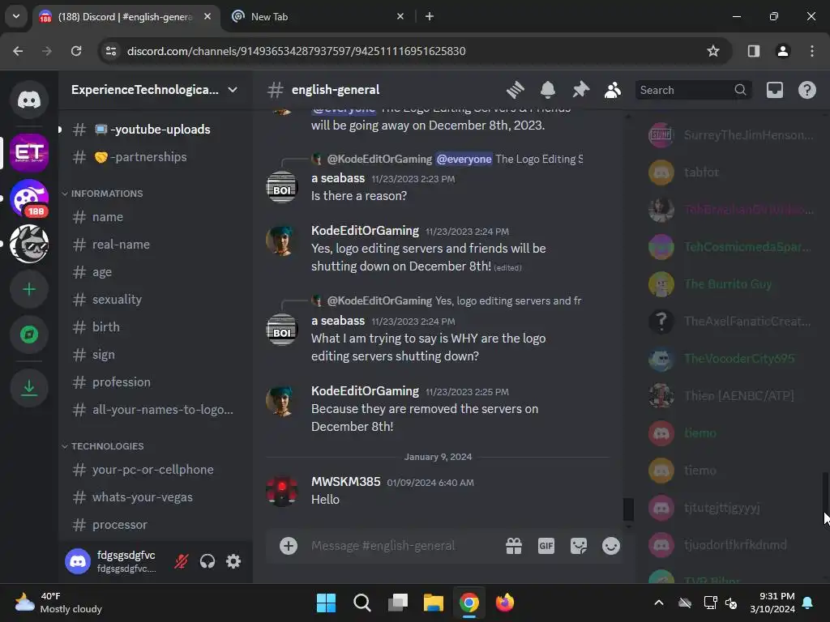This screenshot has width=830, height=622.
Task: Open the sign channel
Action: [x=155, y=355]
